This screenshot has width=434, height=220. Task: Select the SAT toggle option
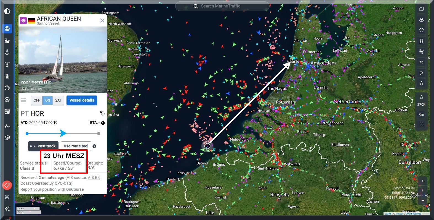pos(58,100)
